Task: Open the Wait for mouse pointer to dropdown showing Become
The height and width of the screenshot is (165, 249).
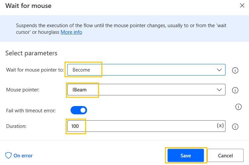Action: click(x=142, y=70)
